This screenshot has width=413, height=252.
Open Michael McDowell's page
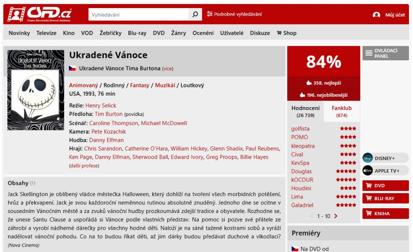(x=164, y=123)
